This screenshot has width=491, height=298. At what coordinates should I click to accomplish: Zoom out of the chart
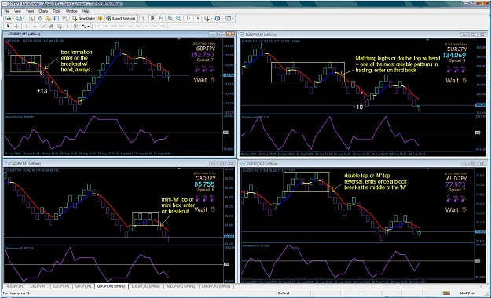point(178,19)
